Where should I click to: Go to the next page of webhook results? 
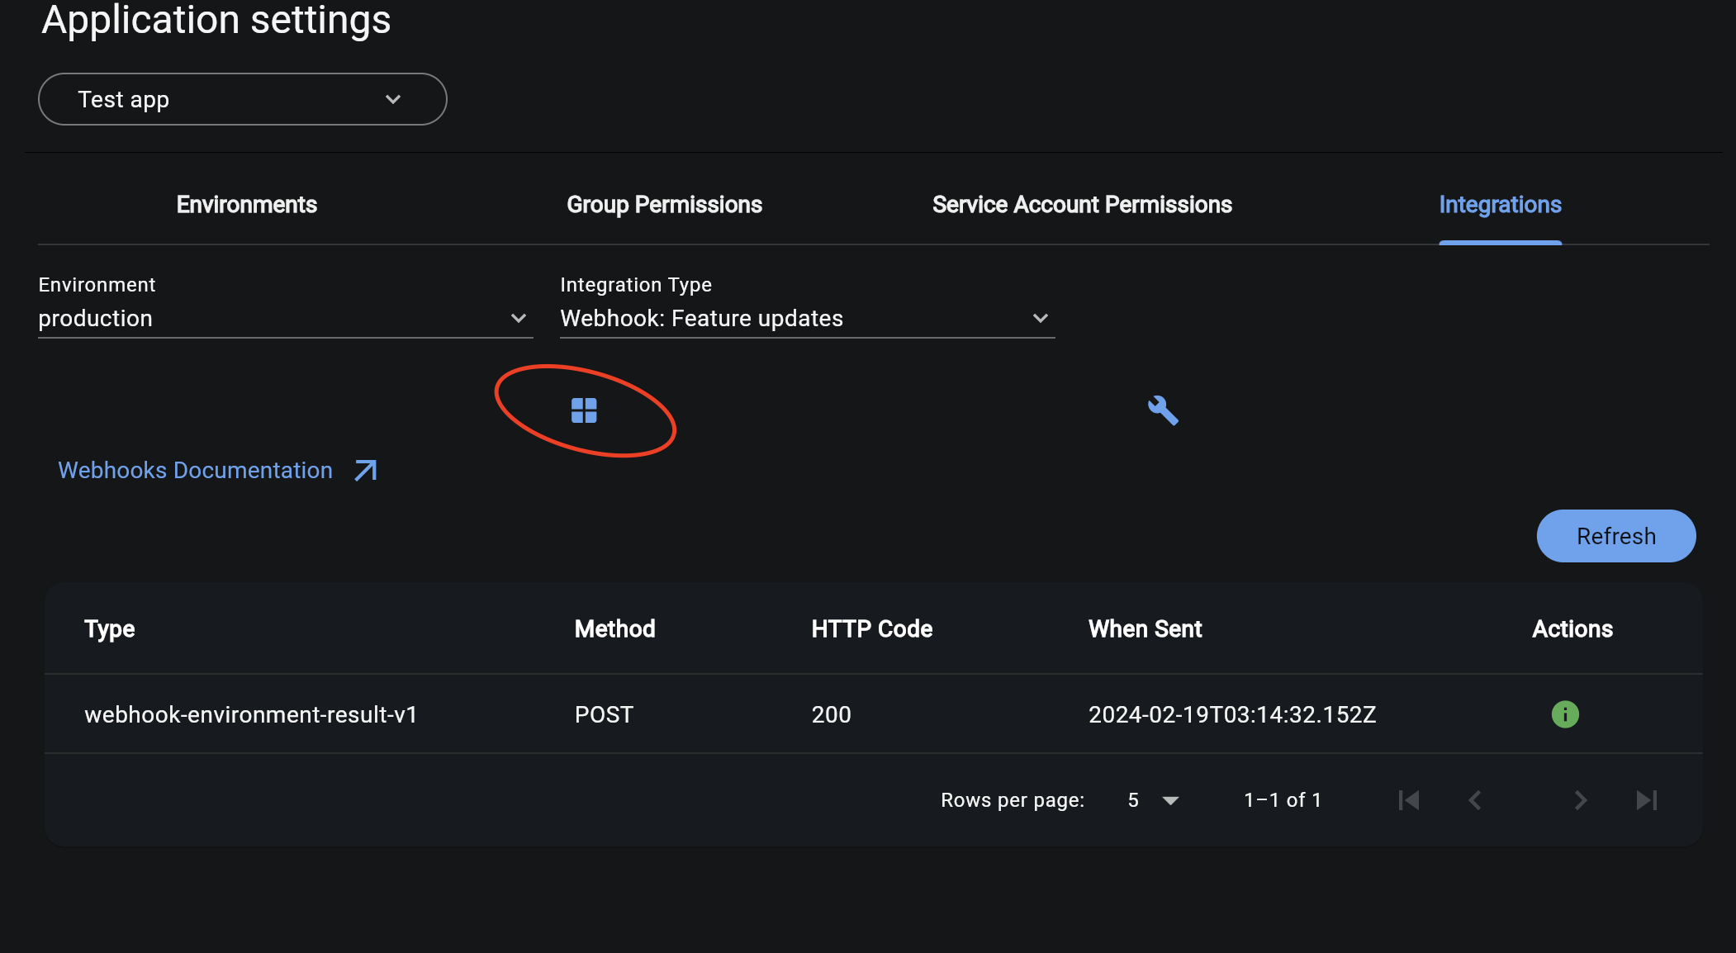click(1581, 799)
